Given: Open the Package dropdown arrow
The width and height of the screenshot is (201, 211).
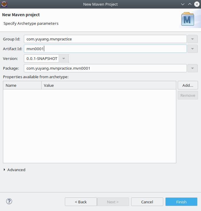Looking at the screenshot, I should point(192,68).
